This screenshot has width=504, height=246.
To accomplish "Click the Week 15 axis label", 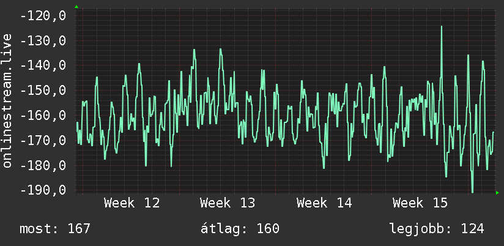I will [420, 203].
